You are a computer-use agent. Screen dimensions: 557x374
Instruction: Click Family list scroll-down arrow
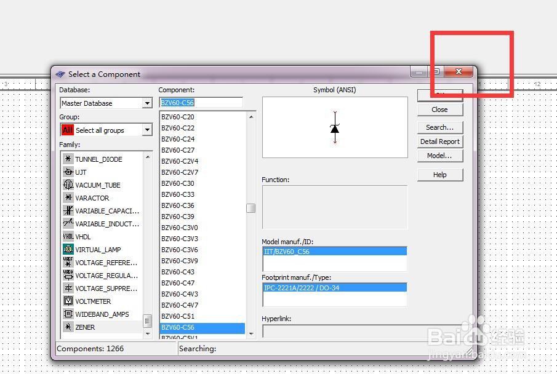148,334
